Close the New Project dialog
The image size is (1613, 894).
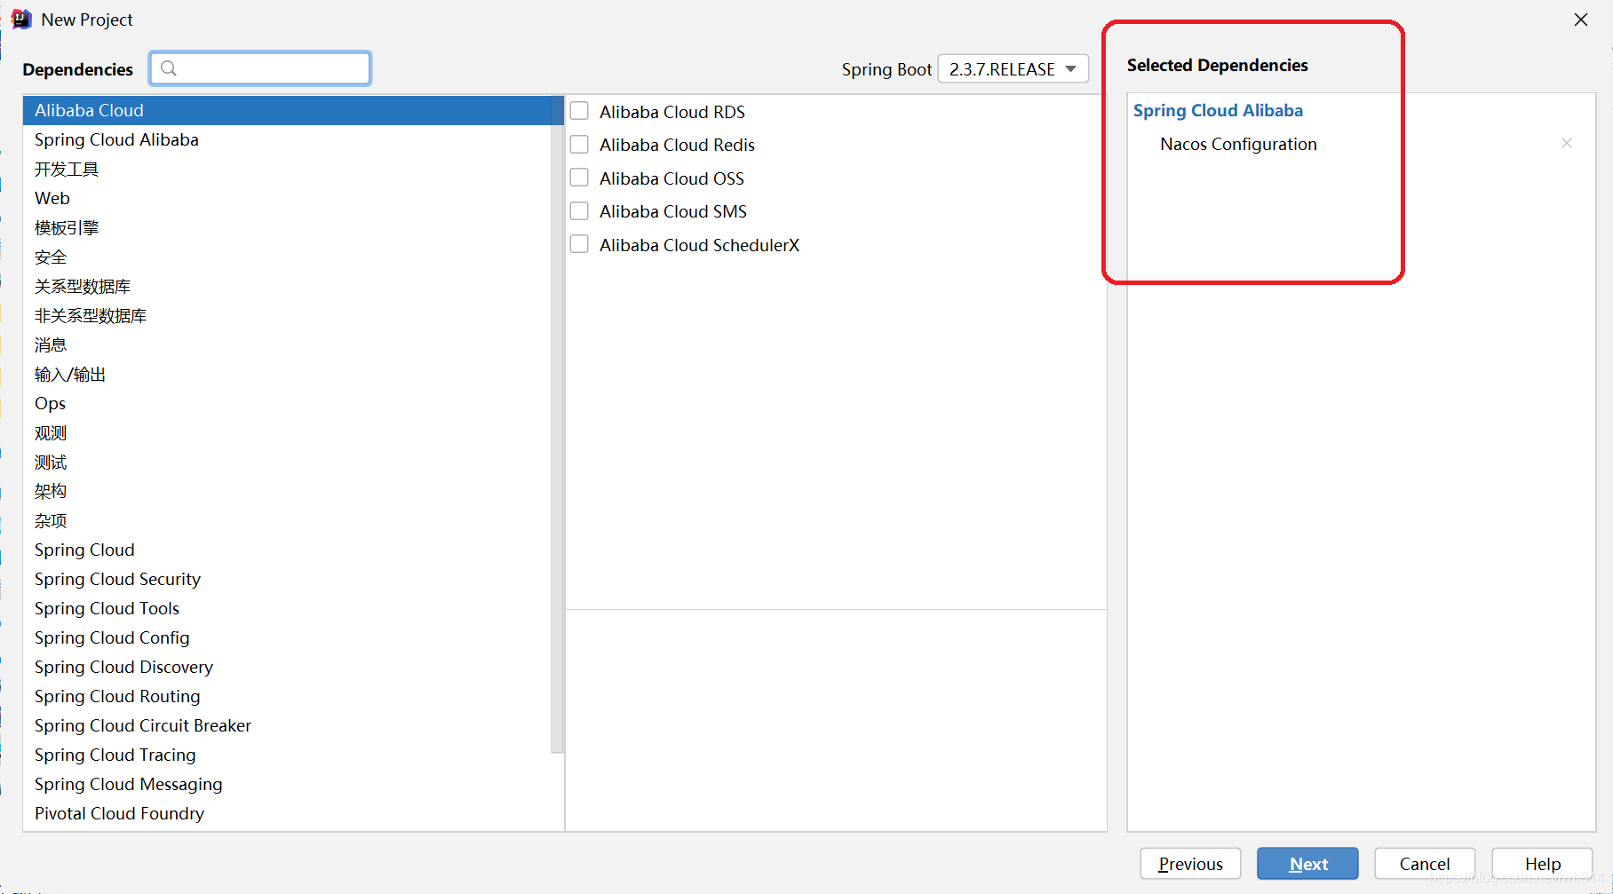coord(1581,20)
